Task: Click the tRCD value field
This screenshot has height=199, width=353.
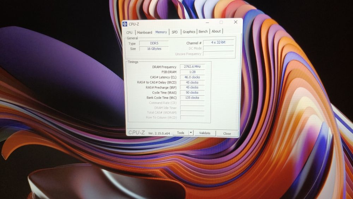Action: [x=192, y=82]
